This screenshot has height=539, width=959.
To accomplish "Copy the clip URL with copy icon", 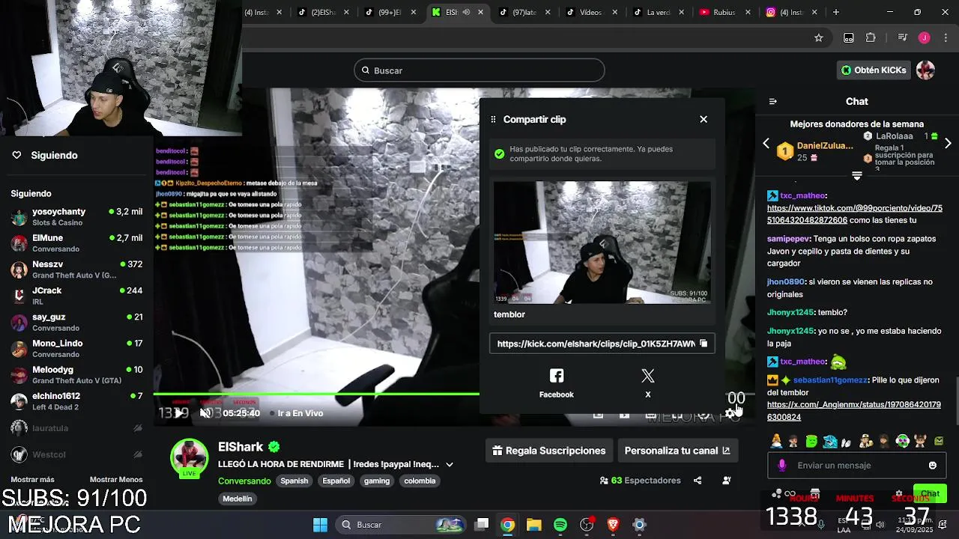I will (x=703, y=344).
